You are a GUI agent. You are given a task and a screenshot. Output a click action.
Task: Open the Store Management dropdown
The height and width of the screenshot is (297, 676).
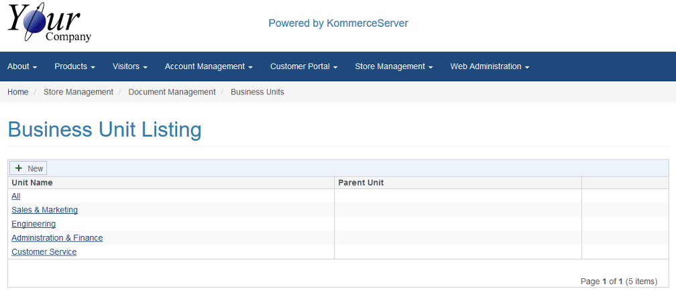point(394,66)
